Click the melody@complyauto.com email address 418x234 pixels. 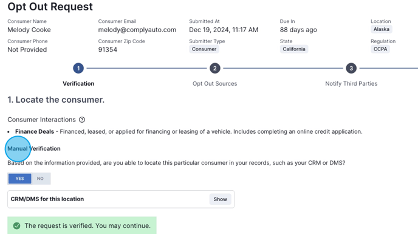pyautogui.click(x=137, y=30)
